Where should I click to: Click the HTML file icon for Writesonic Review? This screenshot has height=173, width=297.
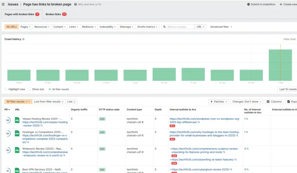pyautogui.click(x=17, y=150)
